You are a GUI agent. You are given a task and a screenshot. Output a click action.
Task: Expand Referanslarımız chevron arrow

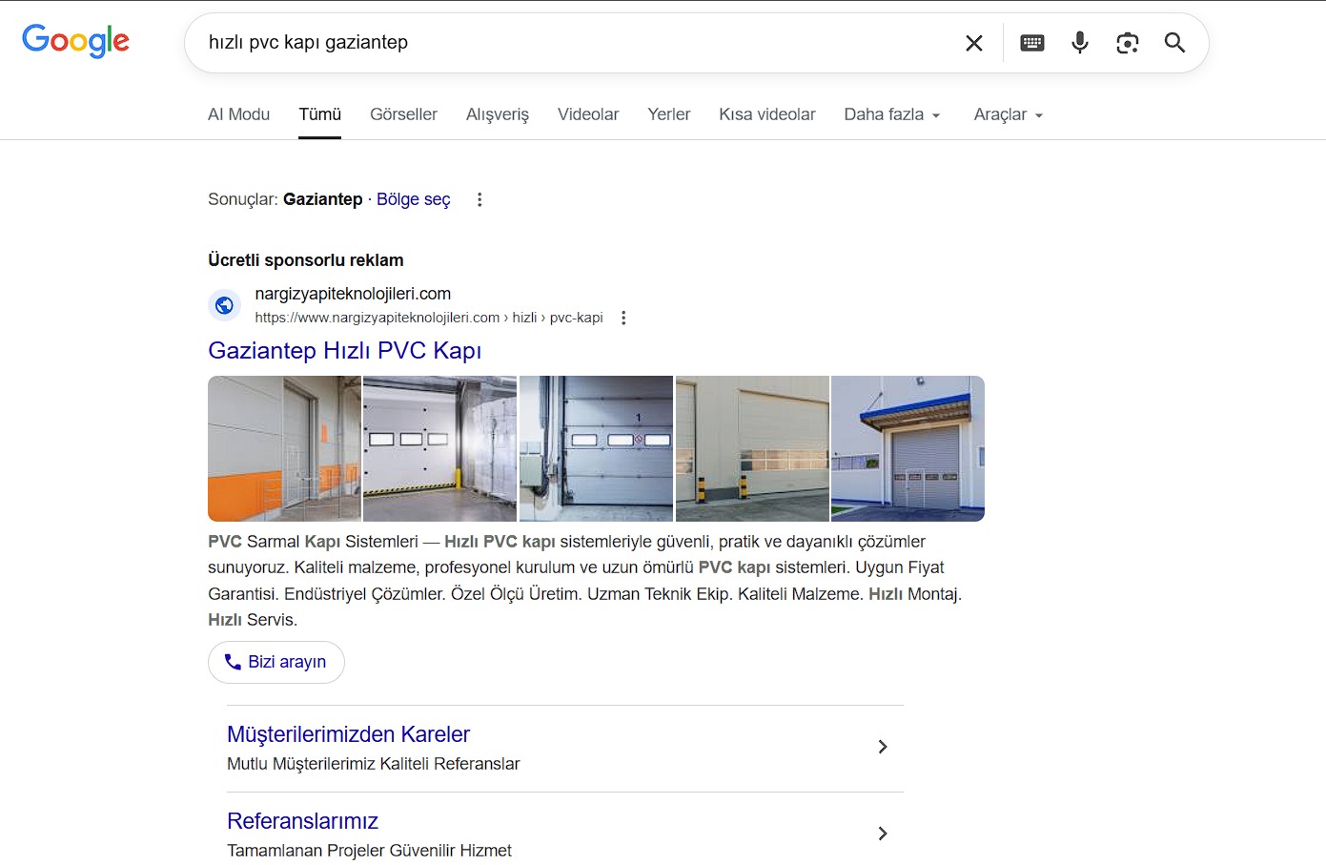point(882,834)
